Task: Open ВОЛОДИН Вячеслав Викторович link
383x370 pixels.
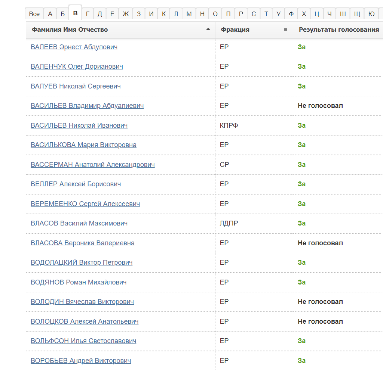Action: pos(82,302)
